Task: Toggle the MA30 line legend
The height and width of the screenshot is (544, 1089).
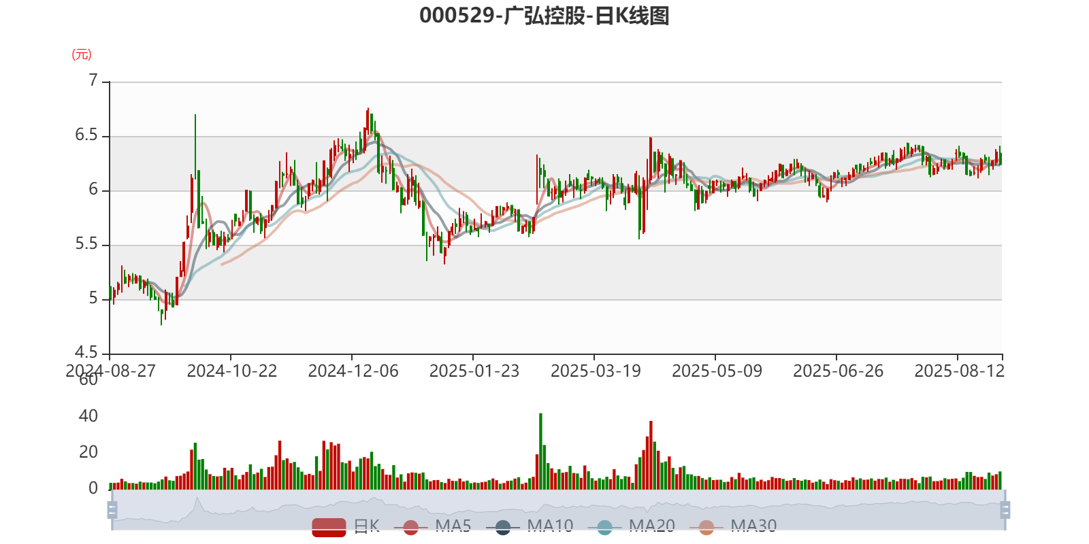Action: tap(733, 526)
